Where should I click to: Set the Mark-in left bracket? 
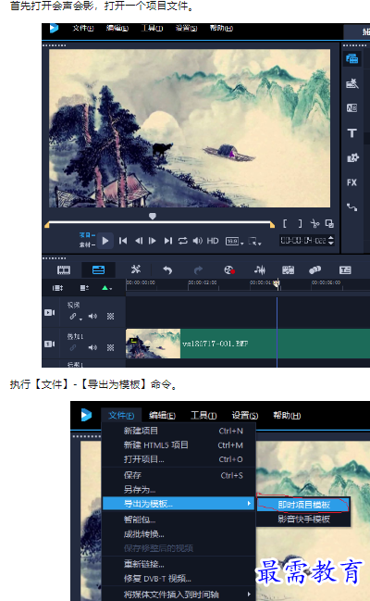coord(285,223)
